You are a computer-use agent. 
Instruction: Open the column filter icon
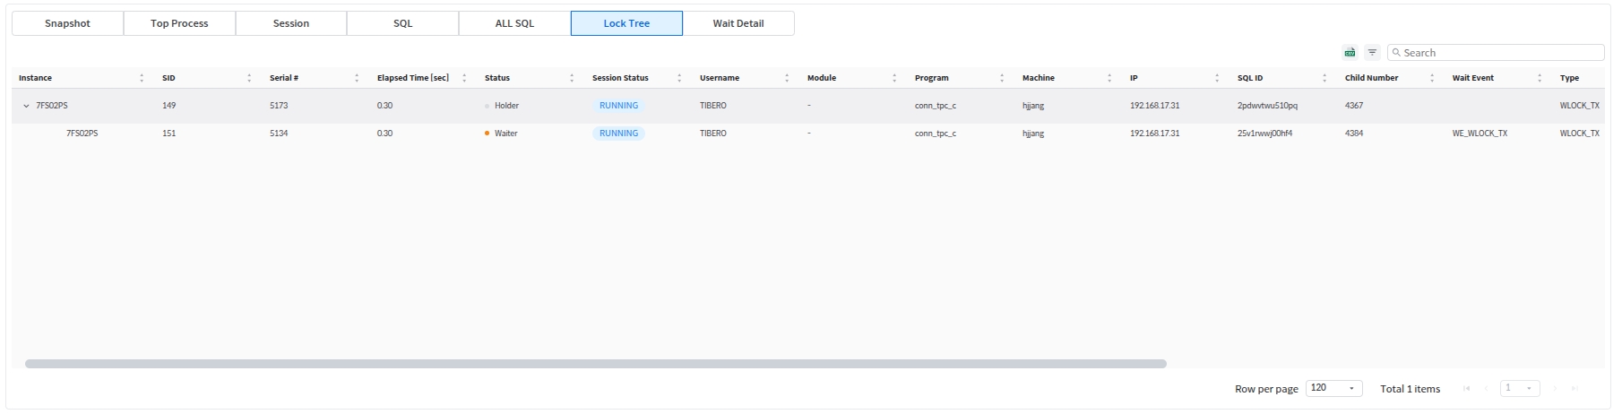click(1372, 53)
